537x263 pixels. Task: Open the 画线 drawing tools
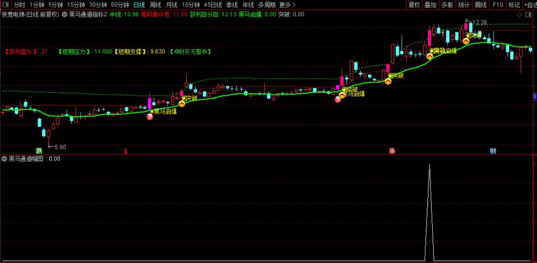[x=480, y=5]
